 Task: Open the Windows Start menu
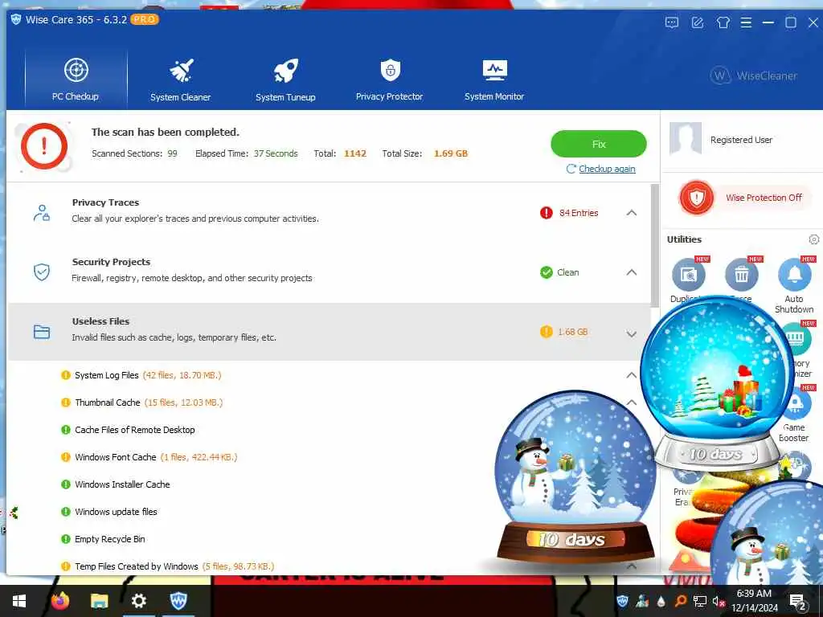[19, 601]
